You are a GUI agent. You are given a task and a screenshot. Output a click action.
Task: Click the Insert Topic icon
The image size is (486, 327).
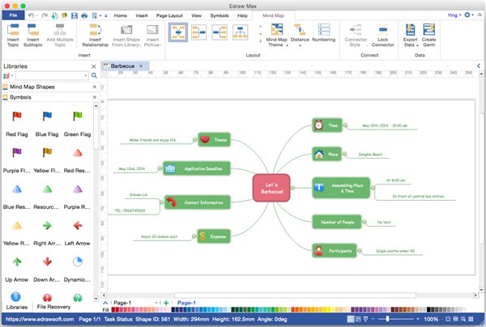[x=14, y=33]
